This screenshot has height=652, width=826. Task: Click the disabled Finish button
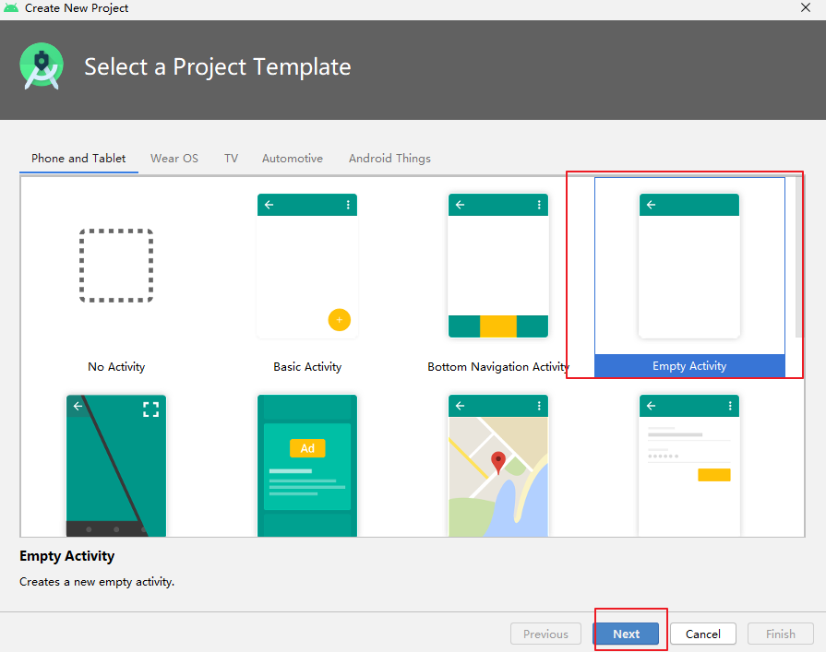click(780, 634)
